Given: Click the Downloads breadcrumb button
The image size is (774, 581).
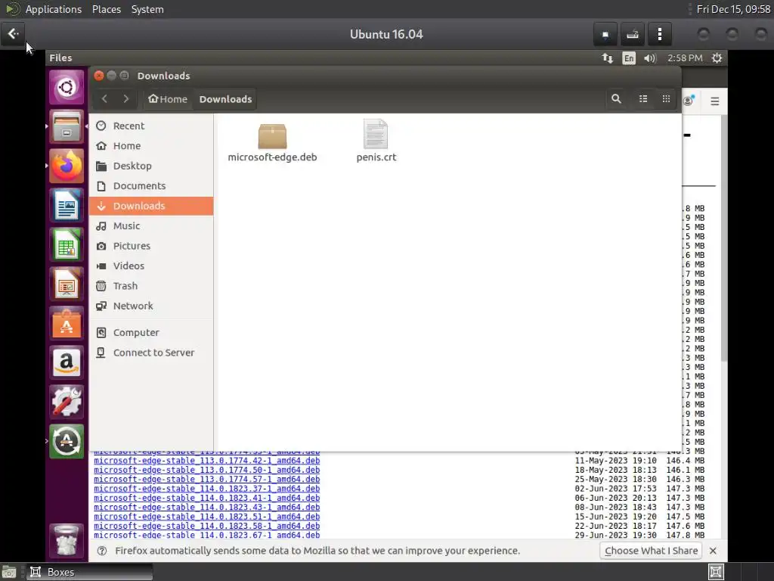Looking at the screenshot, I should point(225,99).
